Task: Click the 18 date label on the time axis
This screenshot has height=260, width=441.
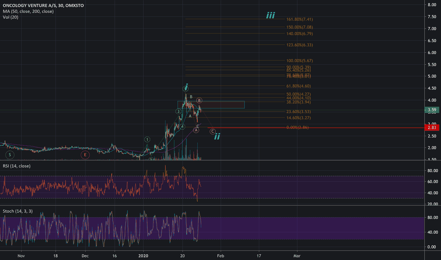Action: click(55, 256)
